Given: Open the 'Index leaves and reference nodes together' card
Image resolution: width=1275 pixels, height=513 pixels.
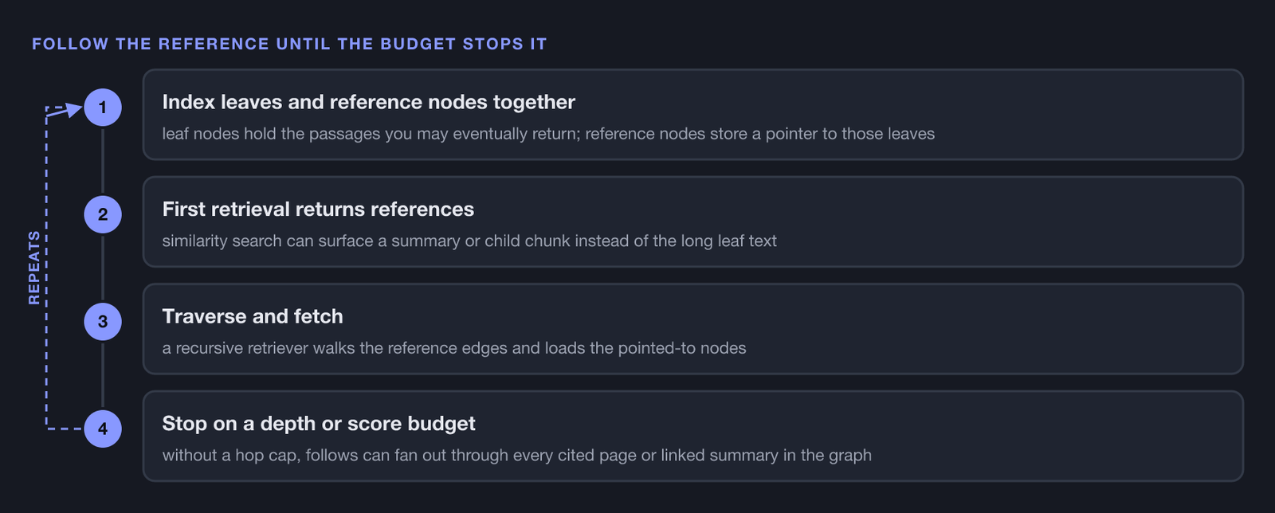Looking at the screenshot, I should pos(692,115).
